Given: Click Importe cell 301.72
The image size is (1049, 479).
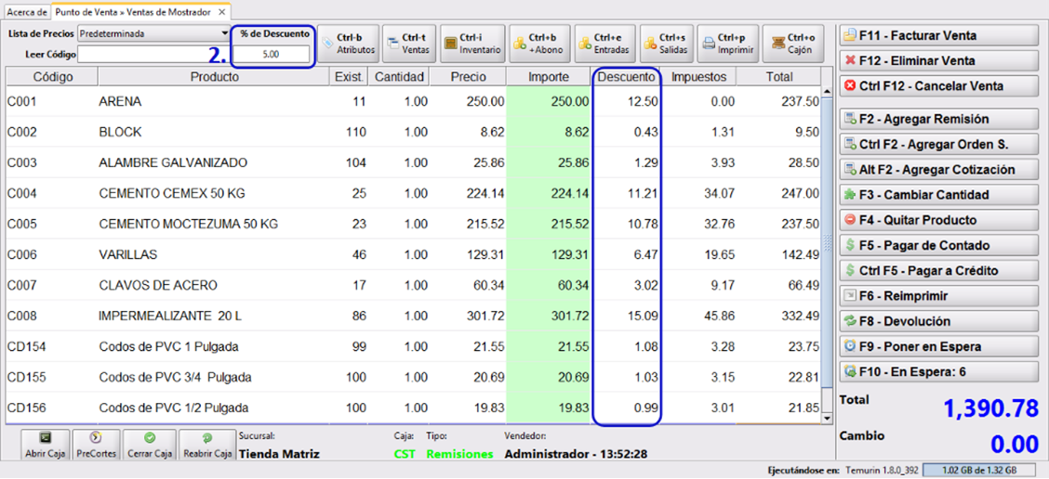Looking at the screenshot, I should pos(550,316).
